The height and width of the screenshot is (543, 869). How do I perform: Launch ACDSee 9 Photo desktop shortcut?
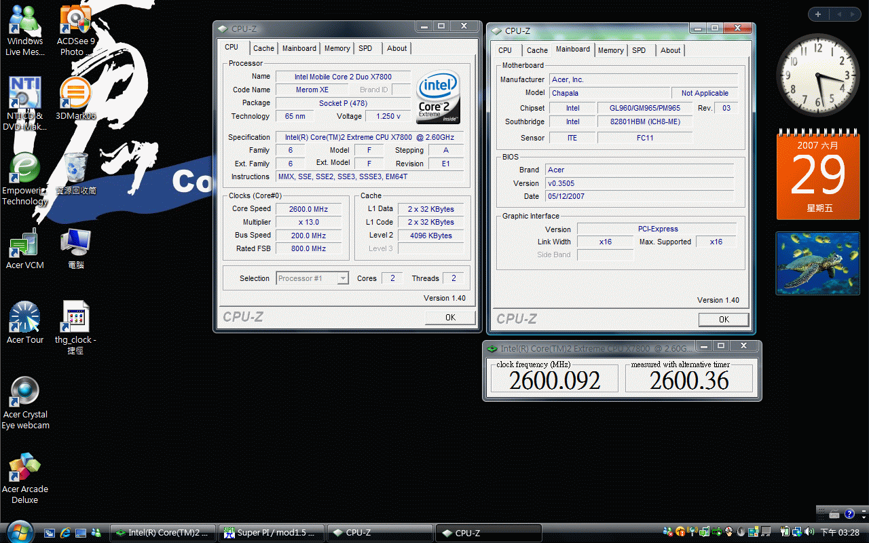pyautogui.click(x=75, y=31)
